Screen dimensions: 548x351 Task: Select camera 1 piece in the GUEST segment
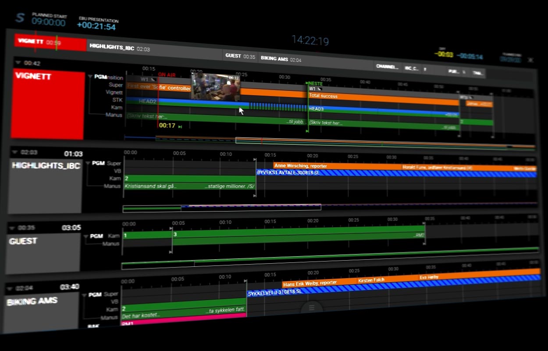coord(147,235)
